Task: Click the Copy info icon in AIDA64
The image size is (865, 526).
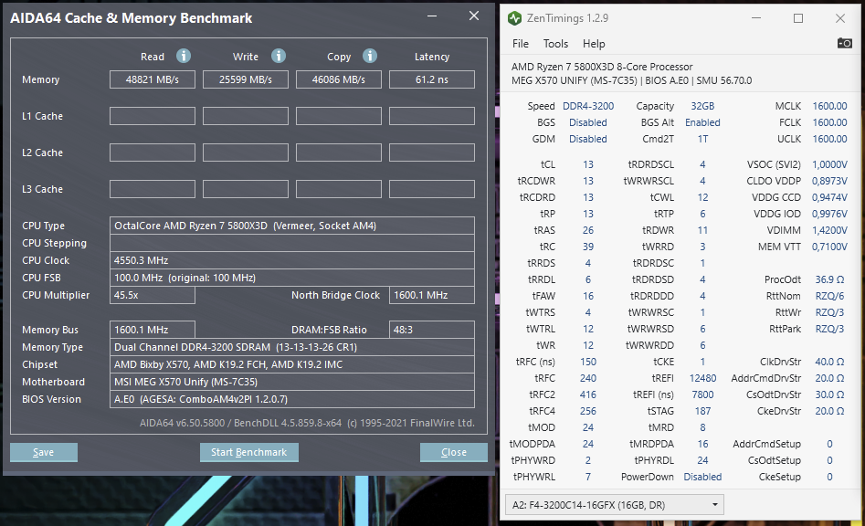Action: pos(370,56)
